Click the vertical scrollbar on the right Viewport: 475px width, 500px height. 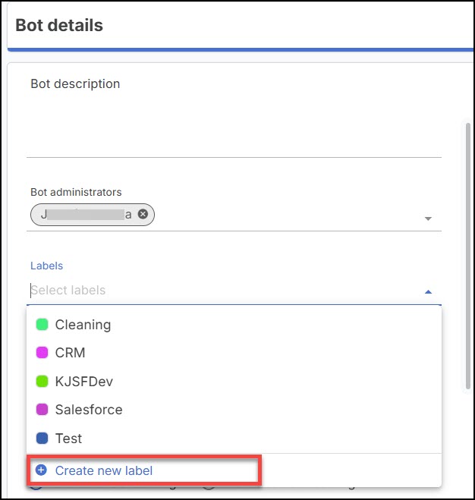pos(468,256)
